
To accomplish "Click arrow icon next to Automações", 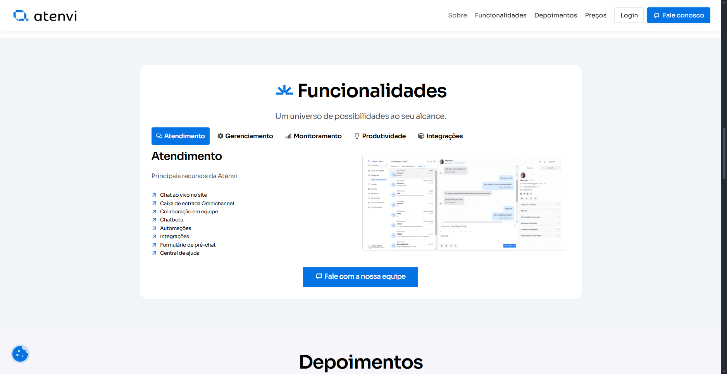I will coord(154,228).
